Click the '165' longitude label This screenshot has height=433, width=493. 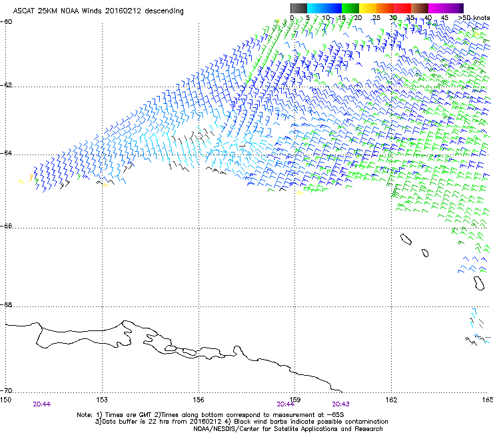click(x=488, y=400)
